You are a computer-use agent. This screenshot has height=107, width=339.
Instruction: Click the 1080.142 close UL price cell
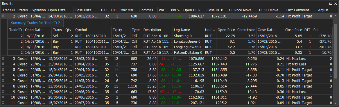click(x=216, y=58)
